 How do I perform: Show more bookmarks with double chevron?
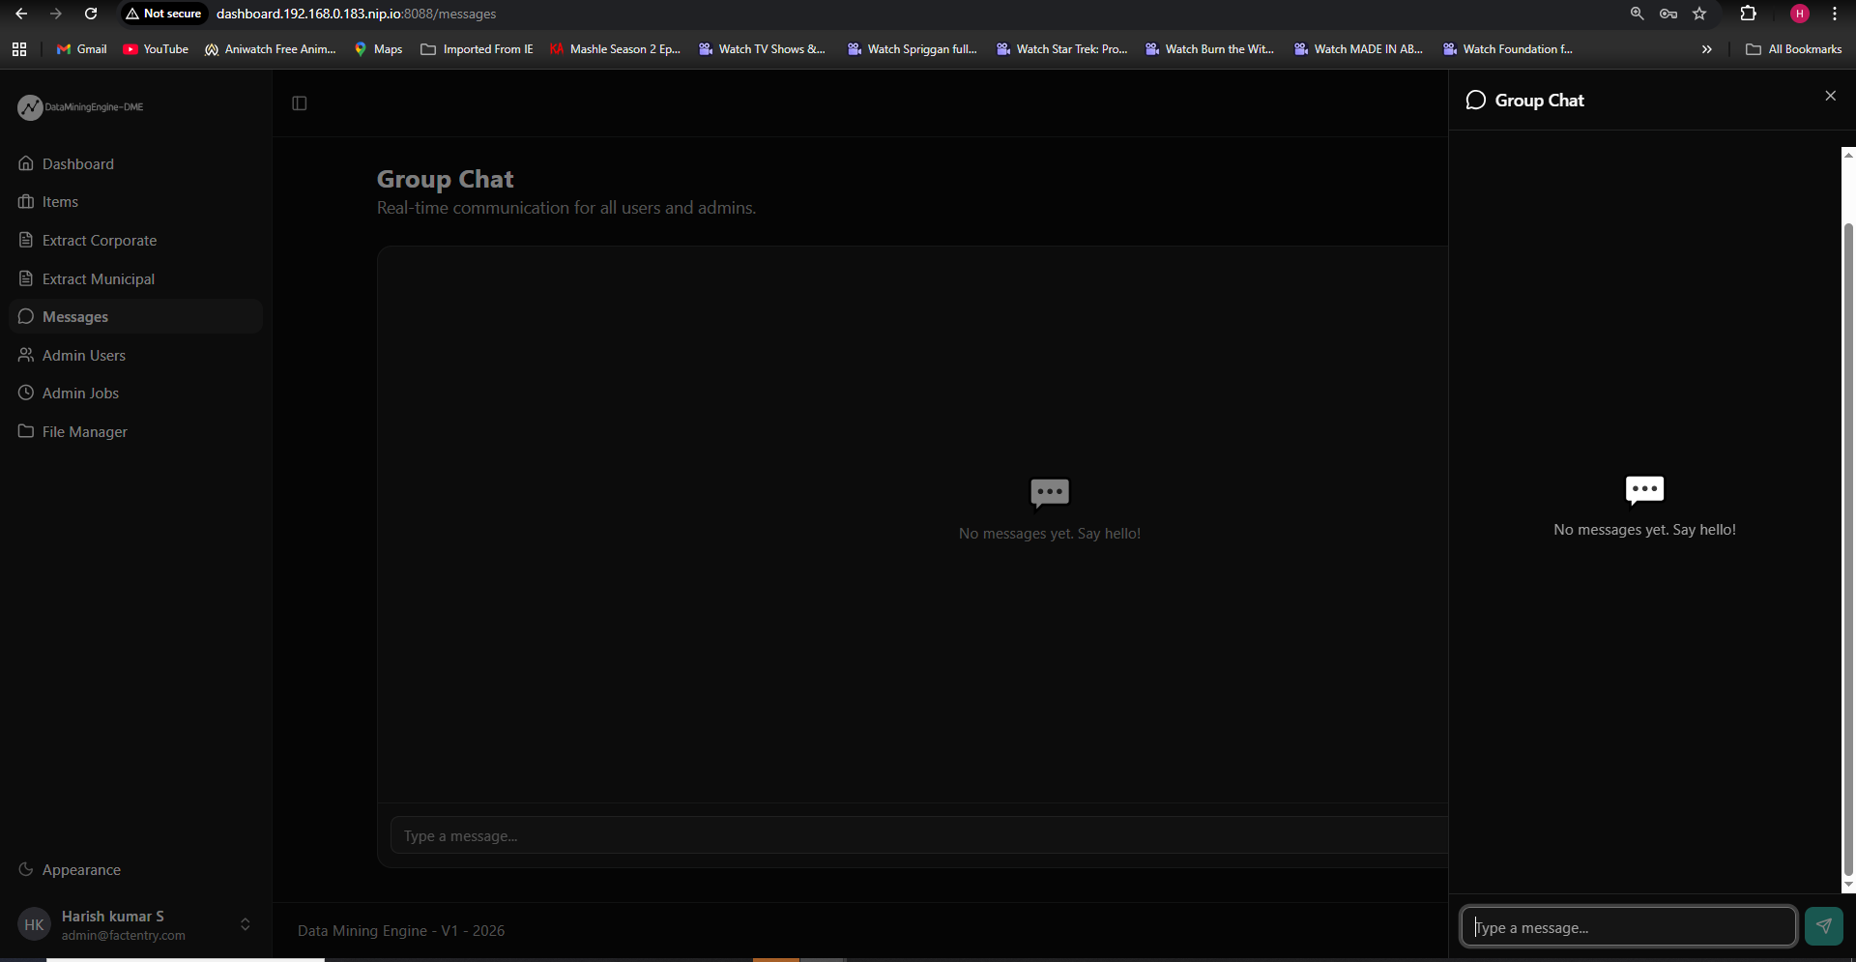click(1707, 49)
